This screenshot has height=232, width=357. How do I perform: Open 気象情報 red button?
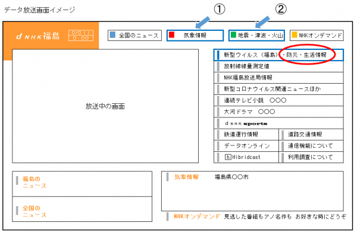point(195,36)
